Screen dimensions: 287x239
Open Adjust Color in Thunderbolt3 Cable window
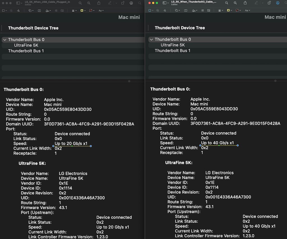point(202,10)
